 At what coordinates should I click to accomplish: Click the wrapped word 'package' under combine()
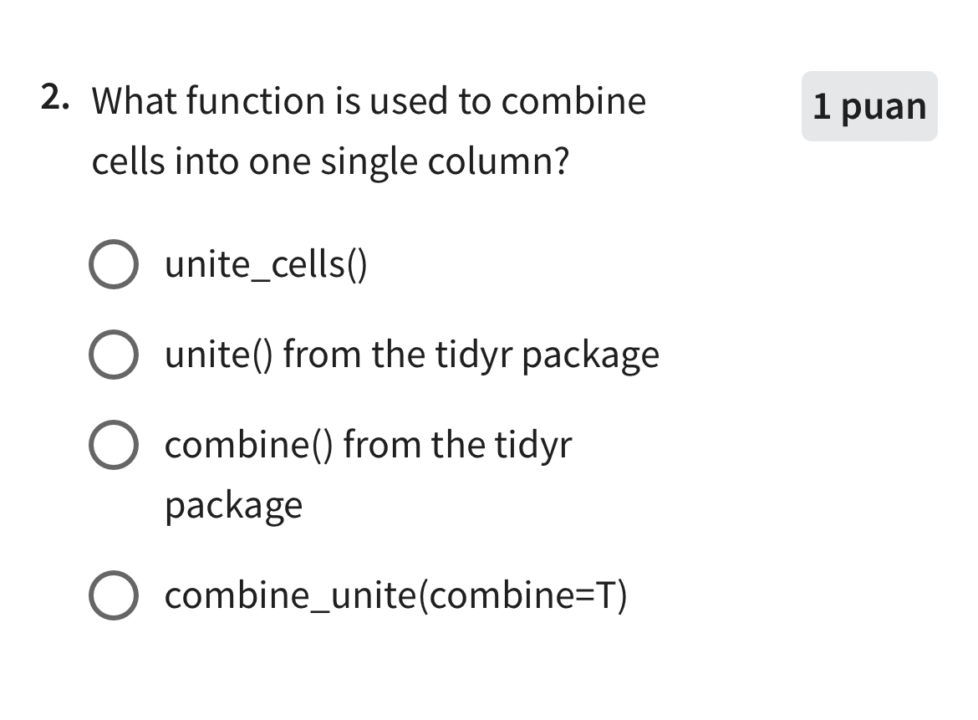233,506
